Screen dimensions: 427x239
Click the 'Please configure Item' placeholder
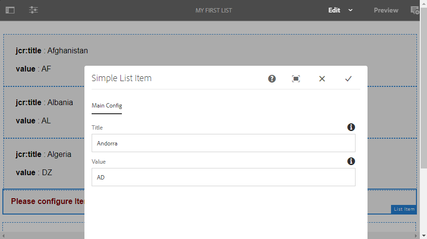pyautogui.click(x=47, y=201)
